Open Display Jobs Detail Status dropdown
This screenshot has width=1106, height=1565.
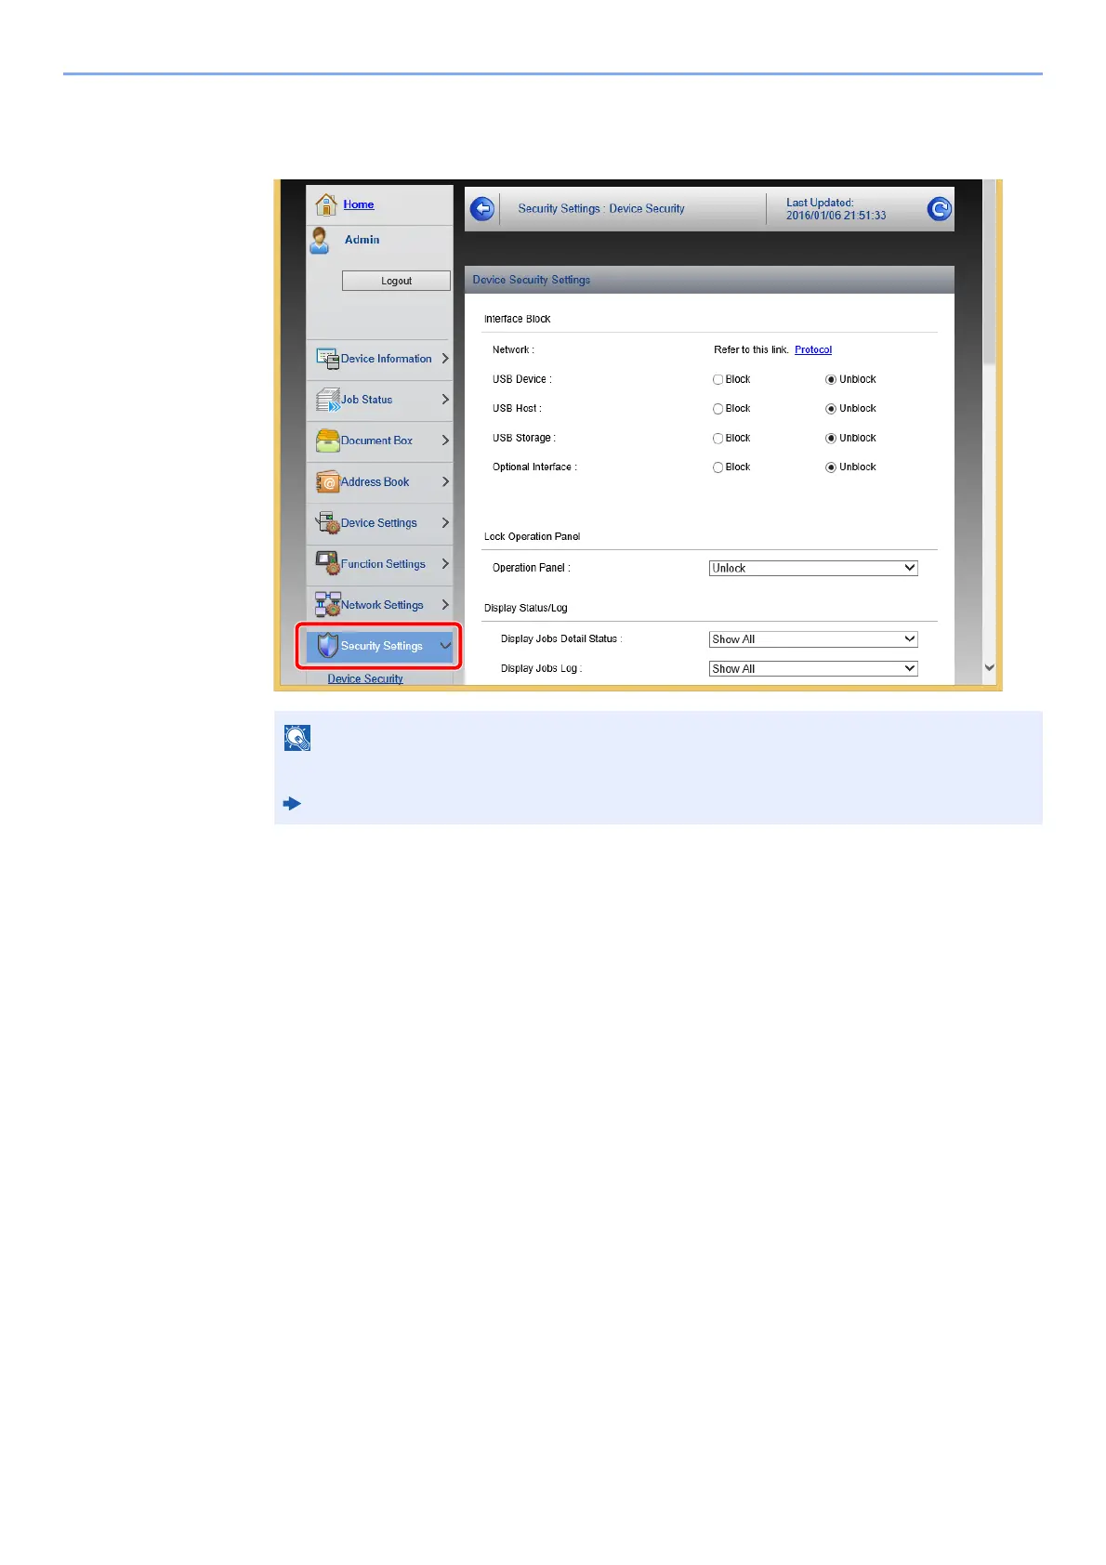(813, 639)
